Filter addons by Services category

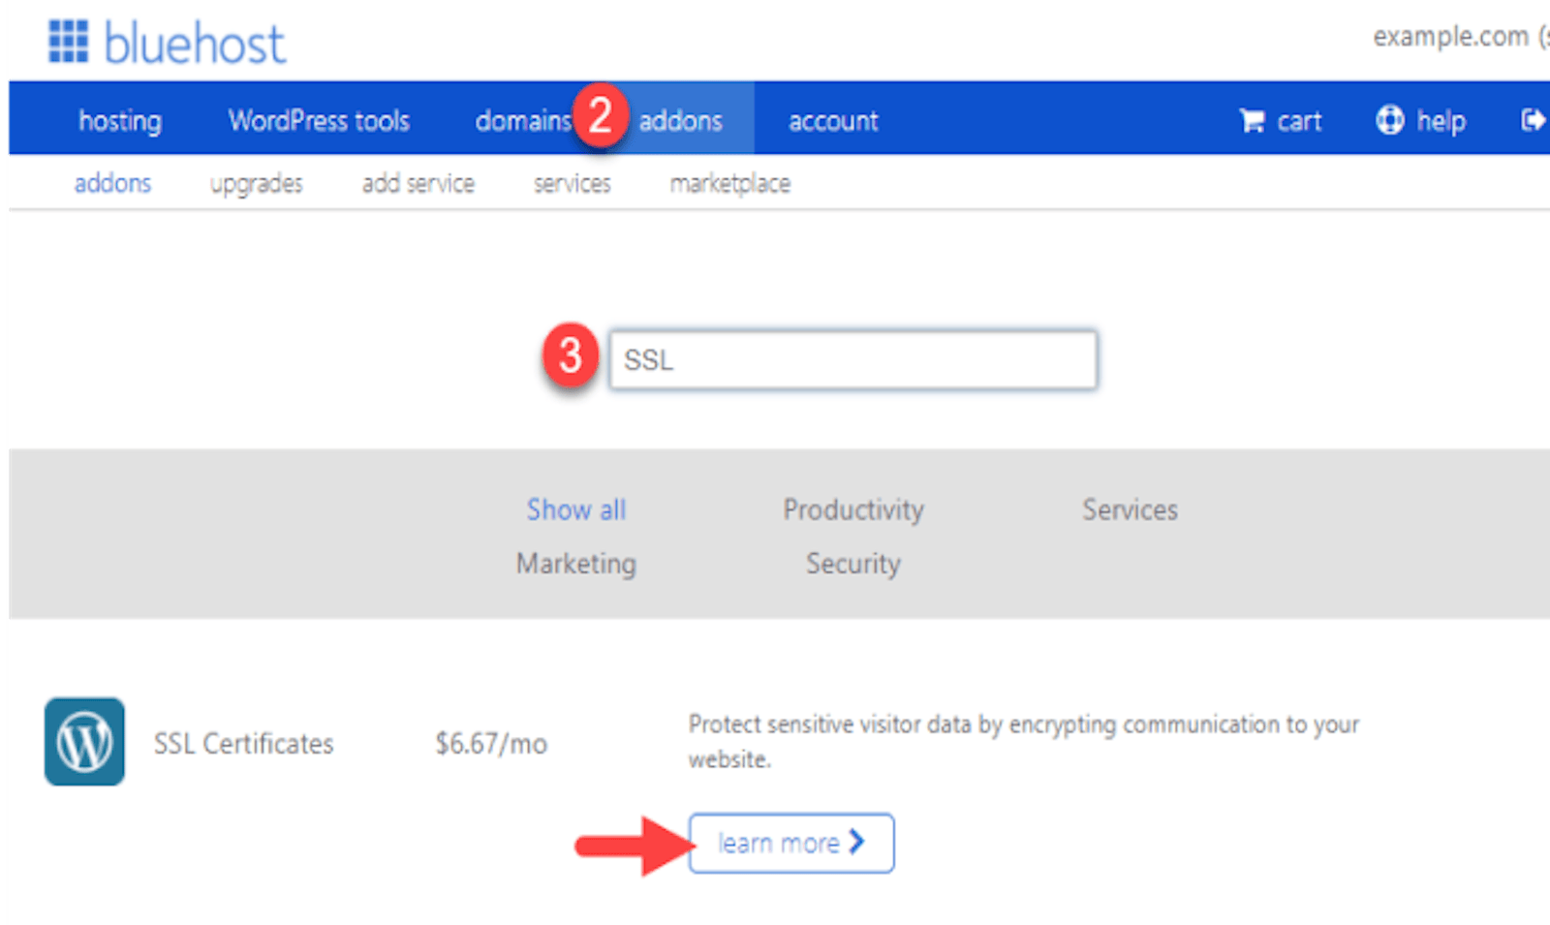point(1131,509)
